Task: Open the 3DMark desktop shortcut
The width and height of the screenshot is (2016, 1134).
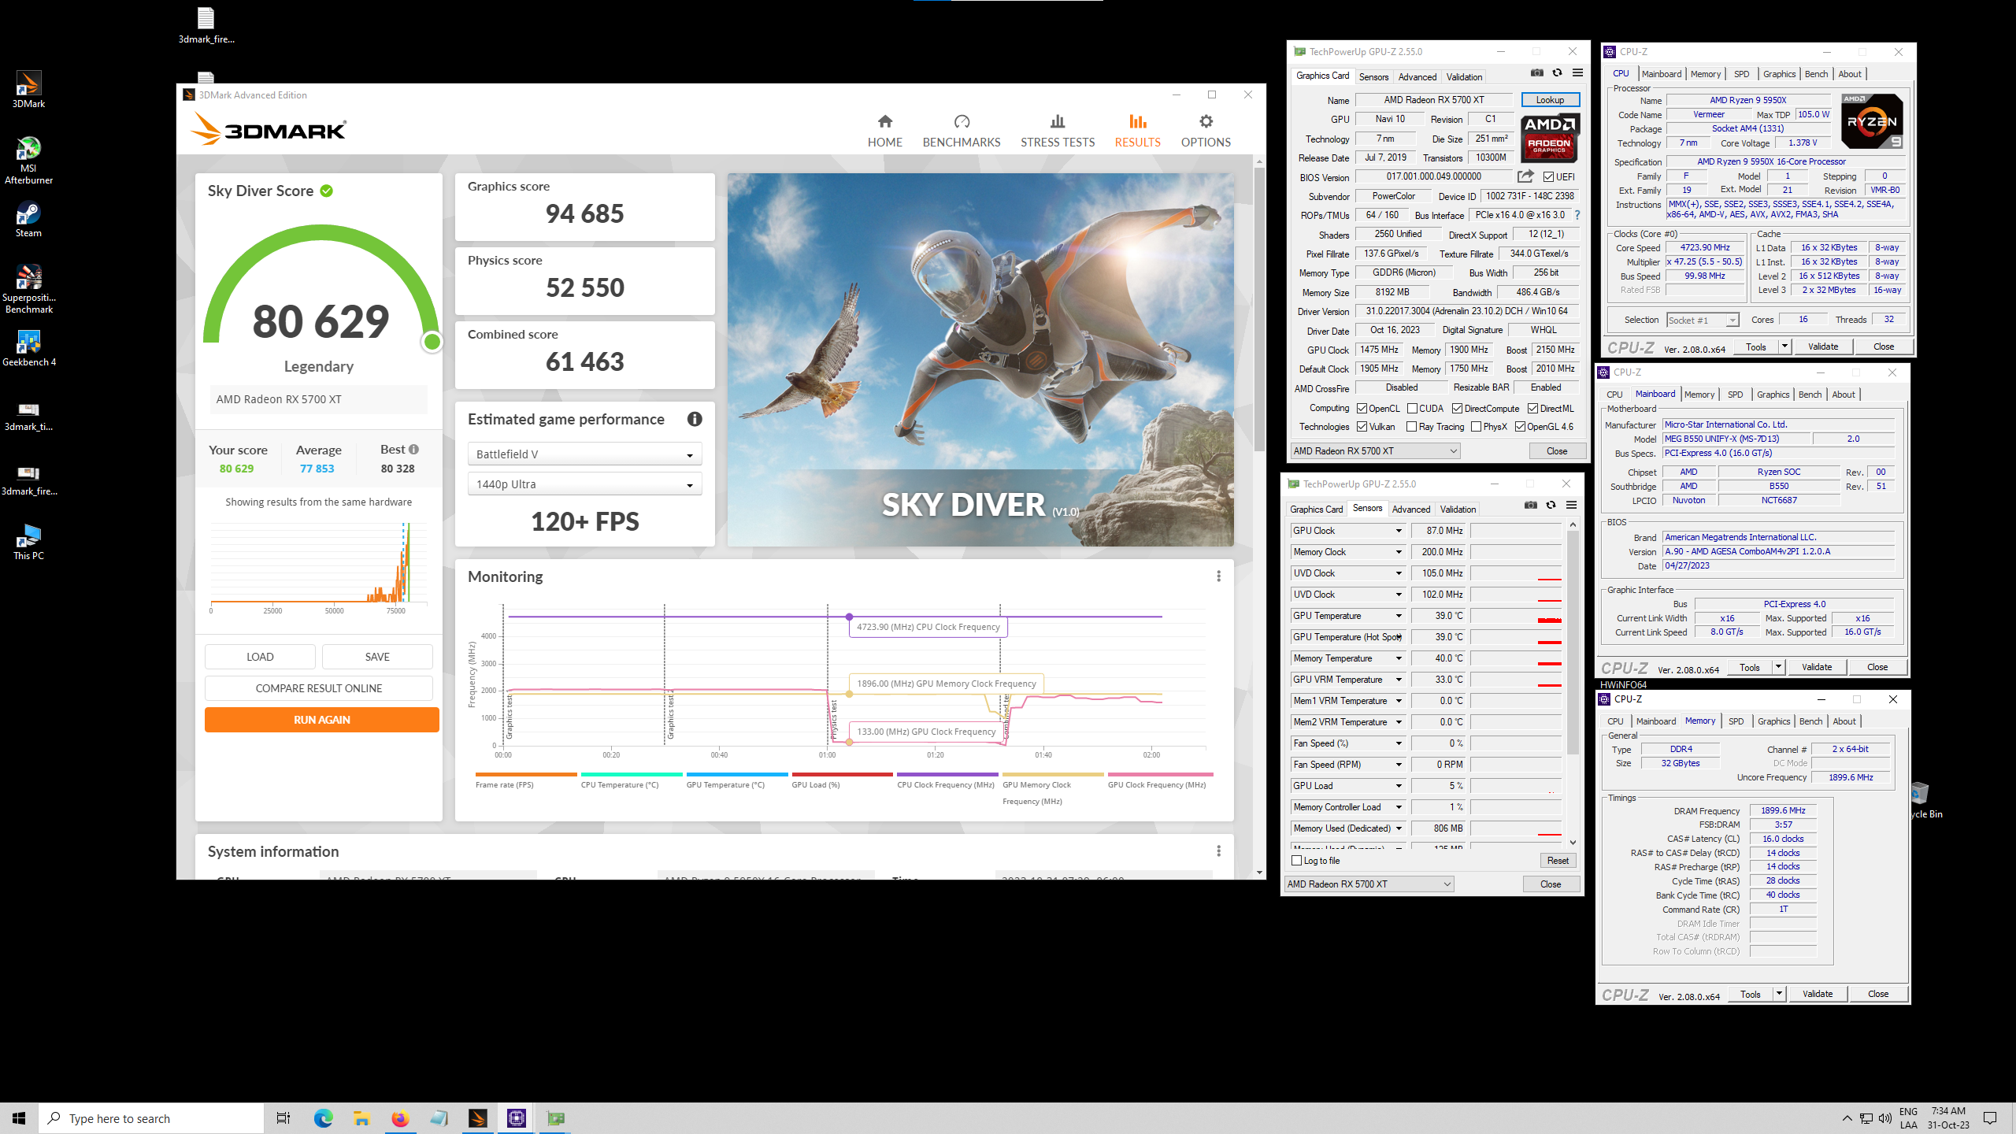Action: pyautogui.click(x=28, y=90)
